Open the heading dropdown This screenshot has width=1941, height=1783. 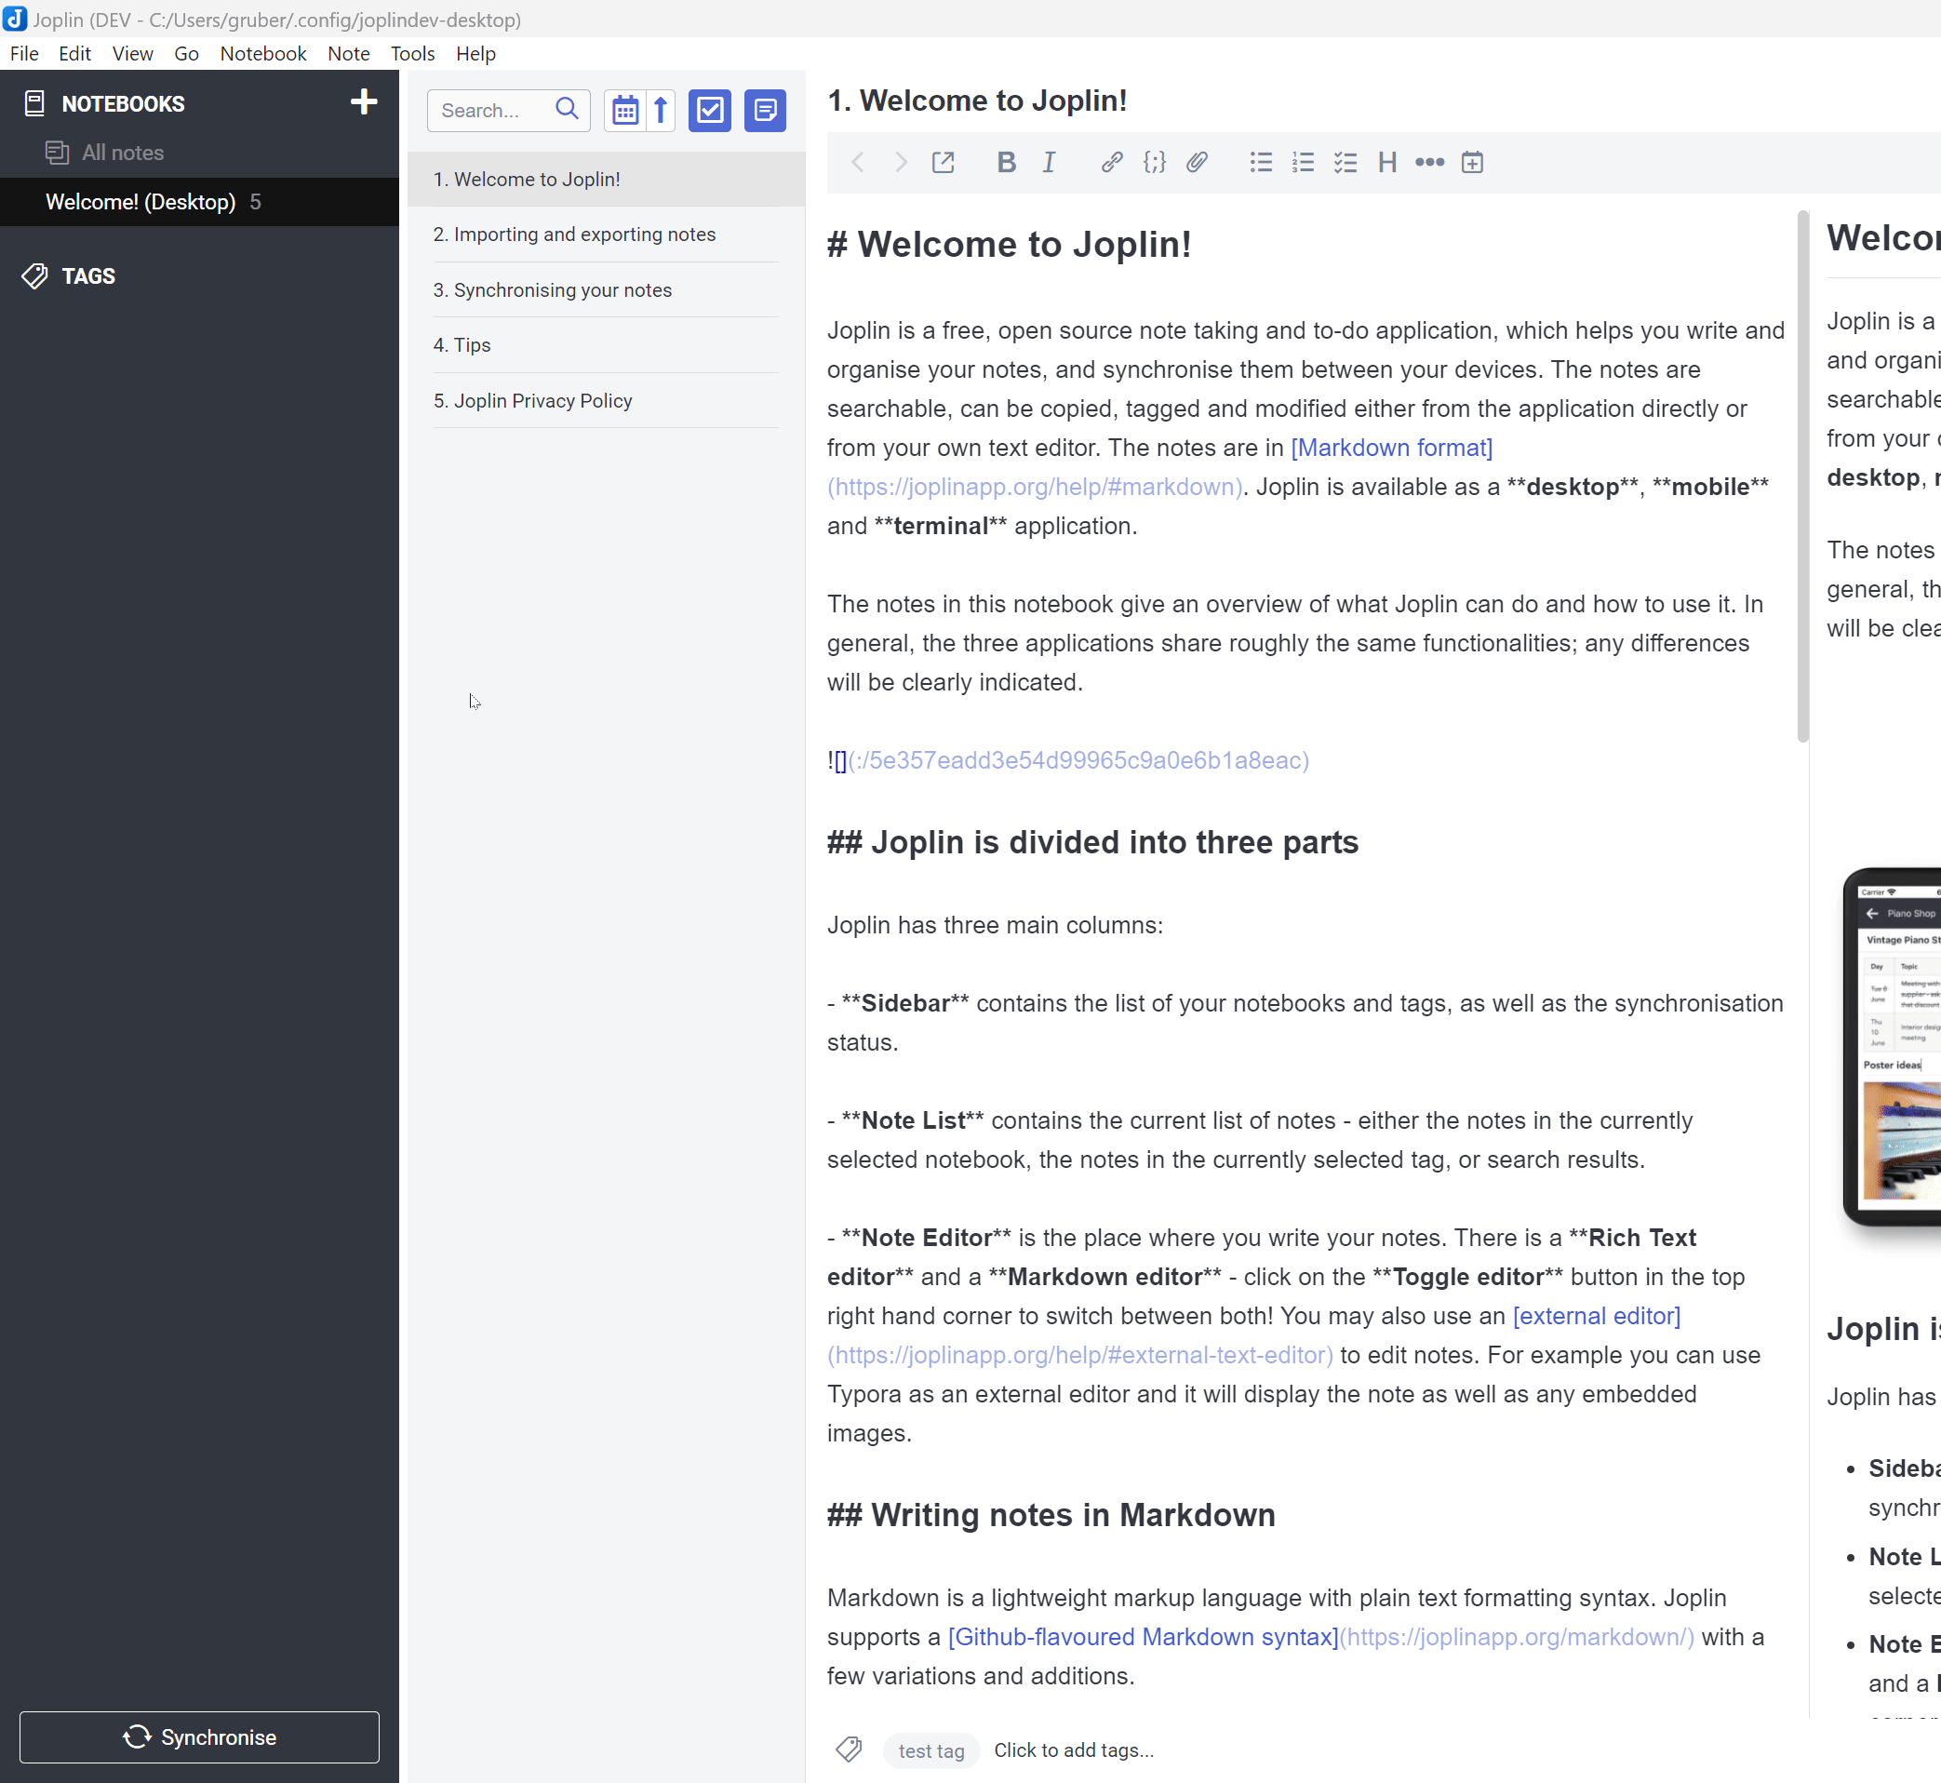(1387, 162)
